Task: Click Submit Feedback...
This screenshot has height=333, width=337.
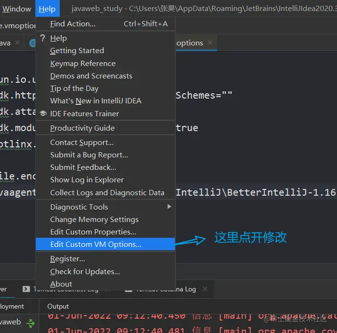Action: pyautogui.click(x=105, y=167)
